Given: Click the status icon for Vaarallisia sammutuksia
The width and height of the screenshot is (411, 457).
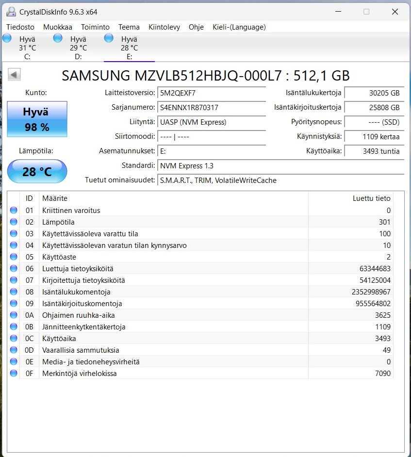Looking at the screenshot, I should 14,350.
